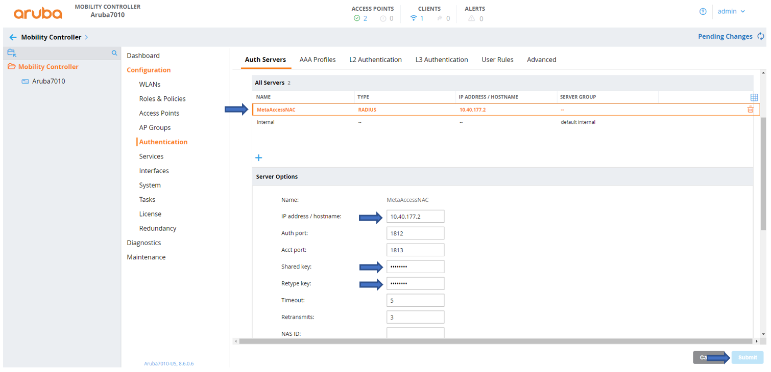Click the NAME column header
This screenshot has height=372, width=771.
[x=263, y=97]
